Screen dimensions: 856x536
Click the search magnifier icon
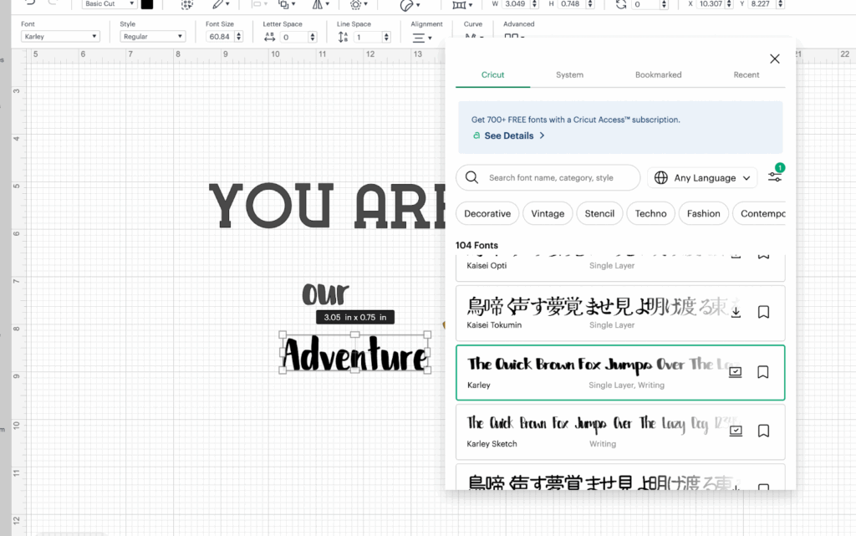point(471,177)
